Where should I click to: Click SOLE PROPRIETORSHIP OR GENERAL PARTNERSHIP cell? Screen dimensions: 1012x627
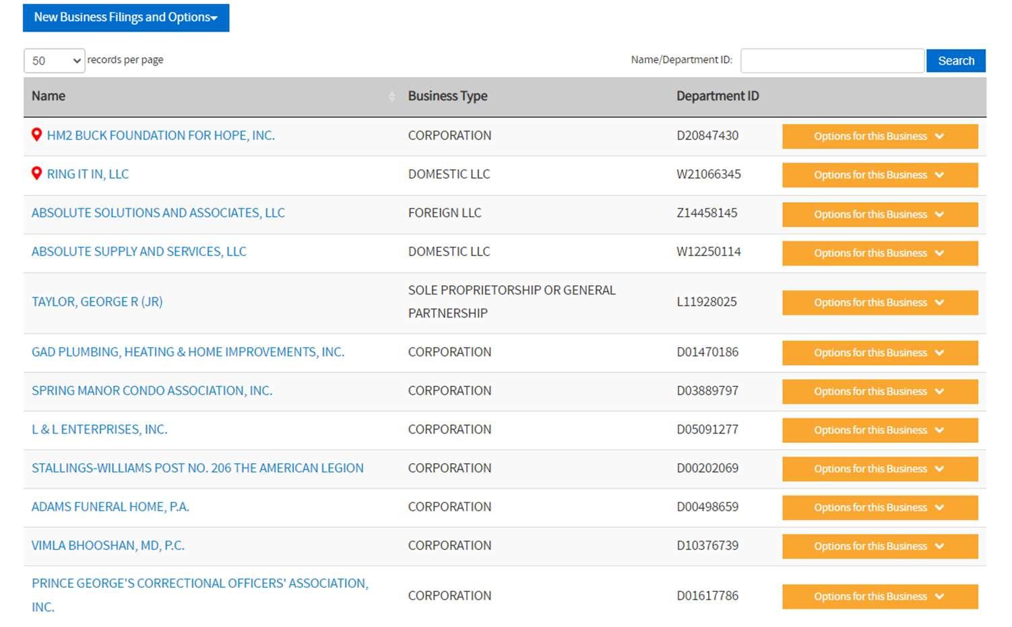[512, 302]
